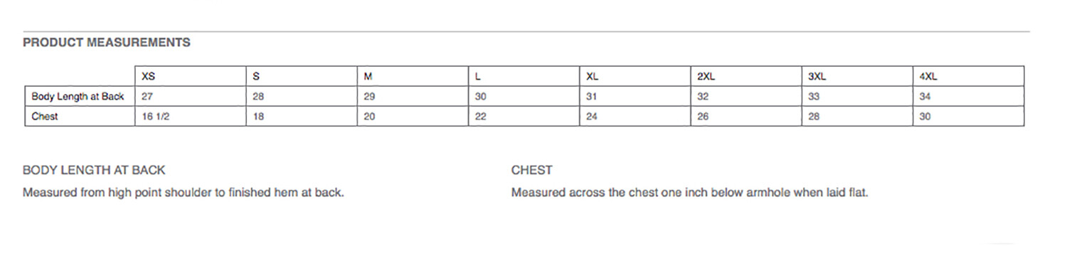This screenshot has height=261, width=1067.
Task: Click the Chest row label in table
Action: (x=45, y=117)
